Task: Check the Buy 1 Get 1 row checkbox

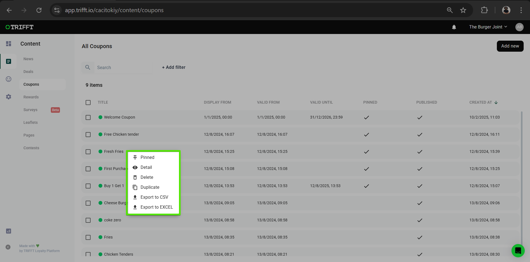Action: [88, 186]
